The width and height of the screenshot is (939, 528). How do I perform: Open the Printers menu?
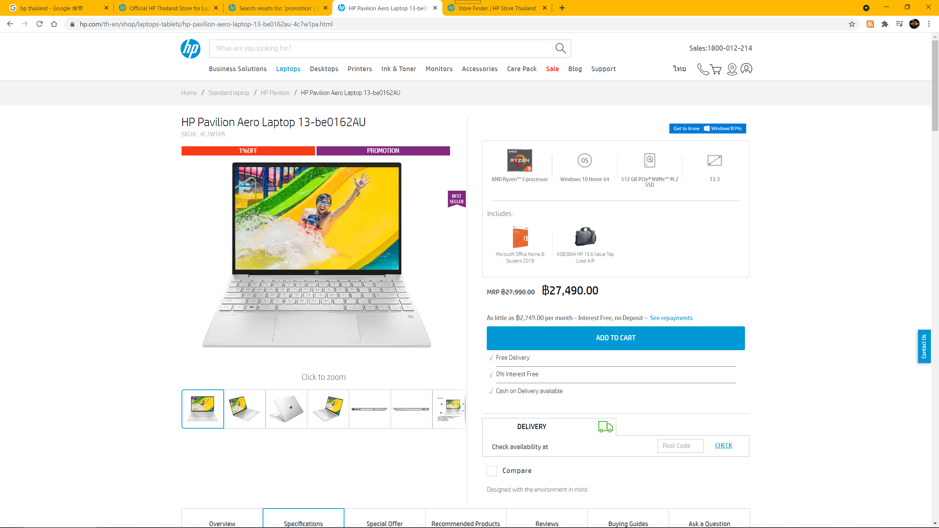pyautogui.click(x=359, y=69)
